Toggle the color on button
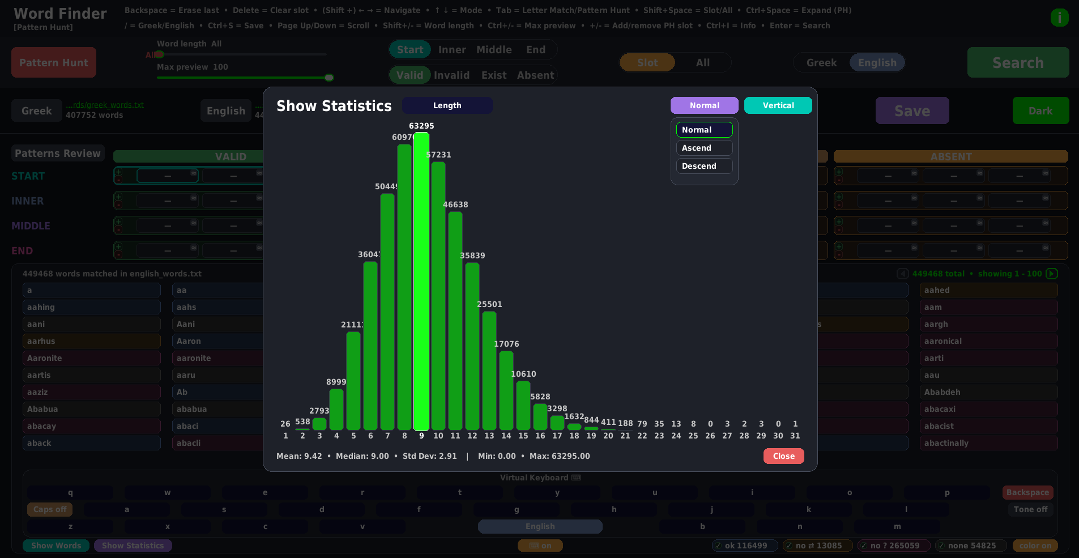Image resolution: width=1079 pixels, height=558 pixels. 1035,546
